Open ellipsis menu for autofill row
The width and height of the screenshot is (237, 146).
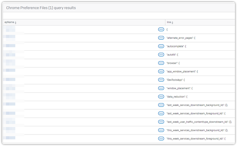161,54
